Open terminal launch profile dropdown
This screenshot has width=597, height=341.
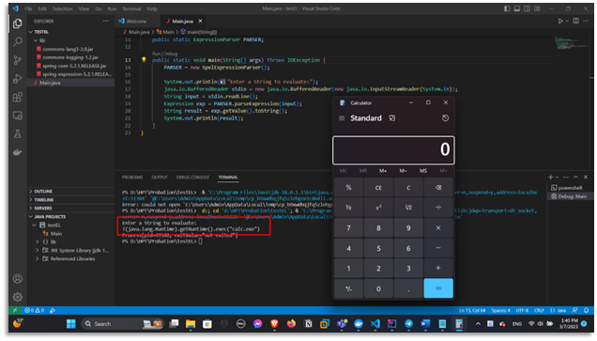[557, 178]
